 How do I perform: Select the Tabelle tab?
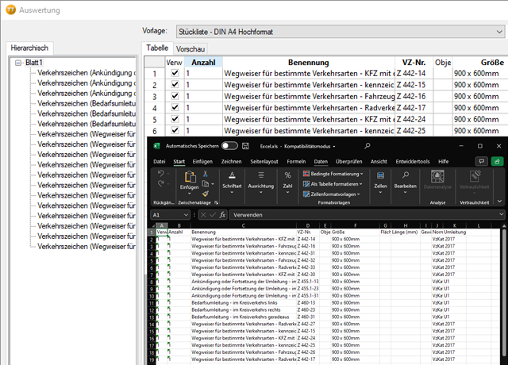[x=157, y=48]
